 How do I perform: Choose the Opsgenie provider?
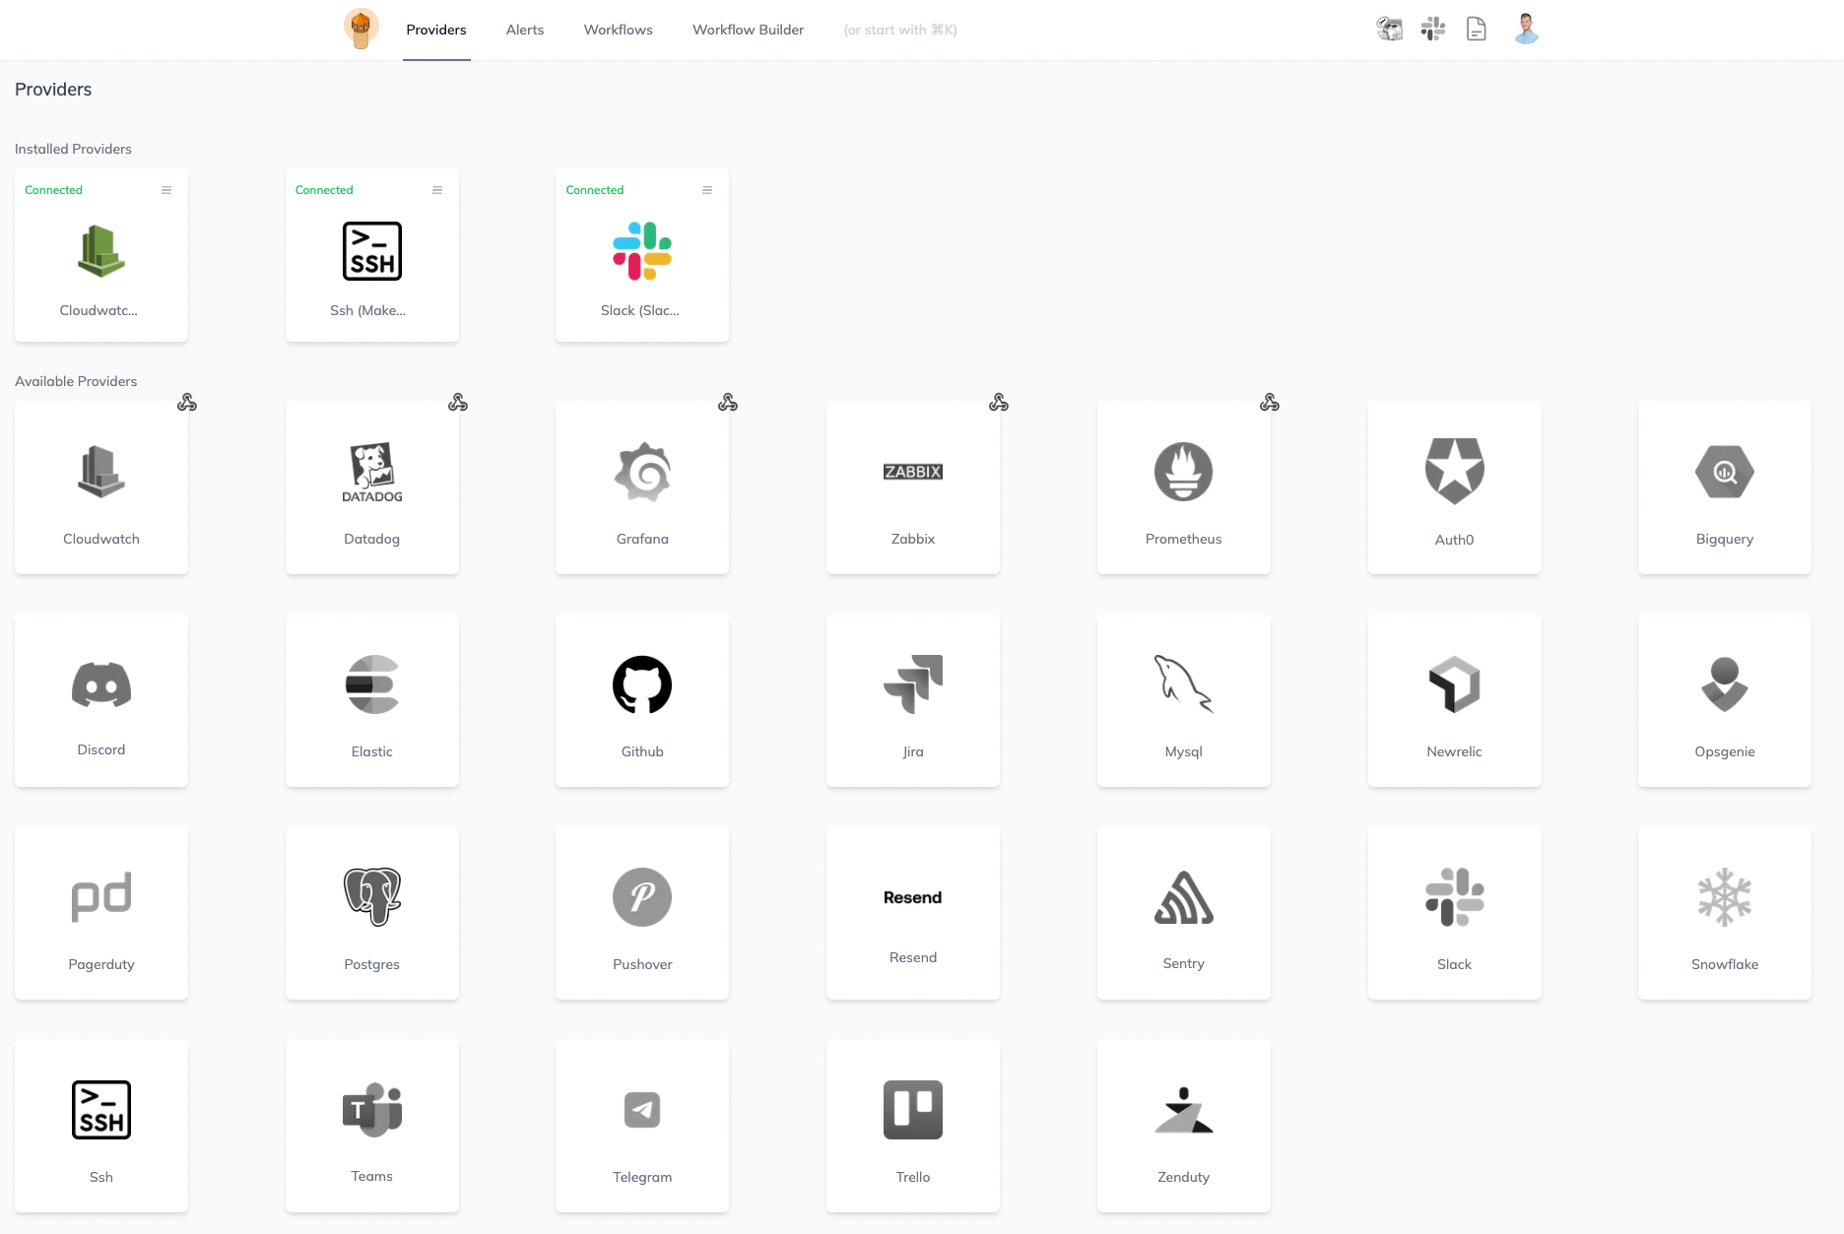(1725, 700)
